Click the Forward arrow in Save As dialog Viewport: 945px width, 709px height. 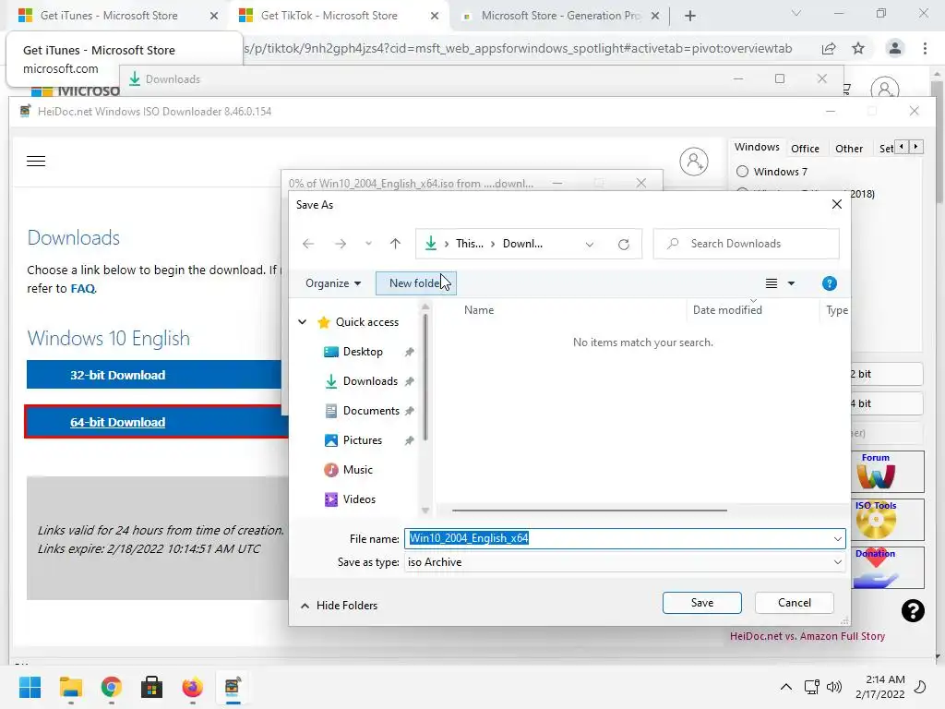coord(341,244)
